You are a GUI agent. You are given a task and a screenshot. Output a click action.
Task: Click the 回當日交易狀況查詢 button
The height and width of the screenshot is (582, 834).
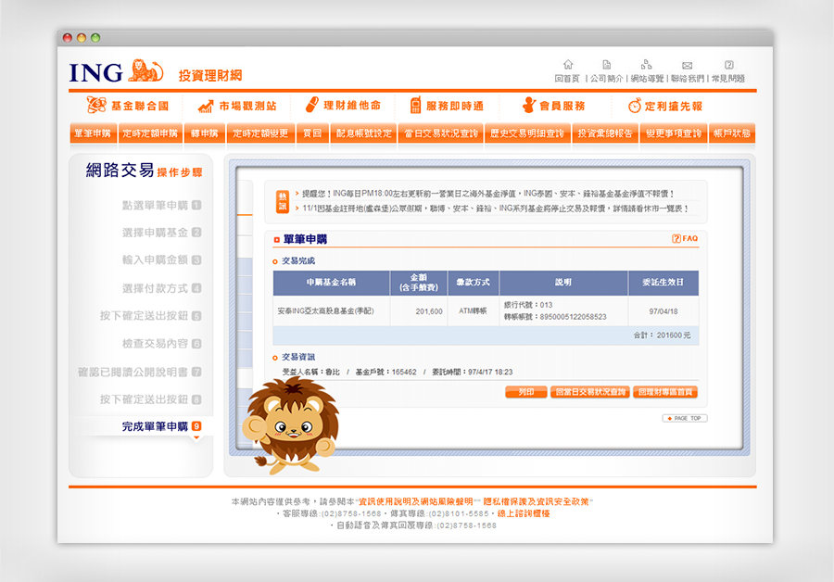(x=590, y=392)
